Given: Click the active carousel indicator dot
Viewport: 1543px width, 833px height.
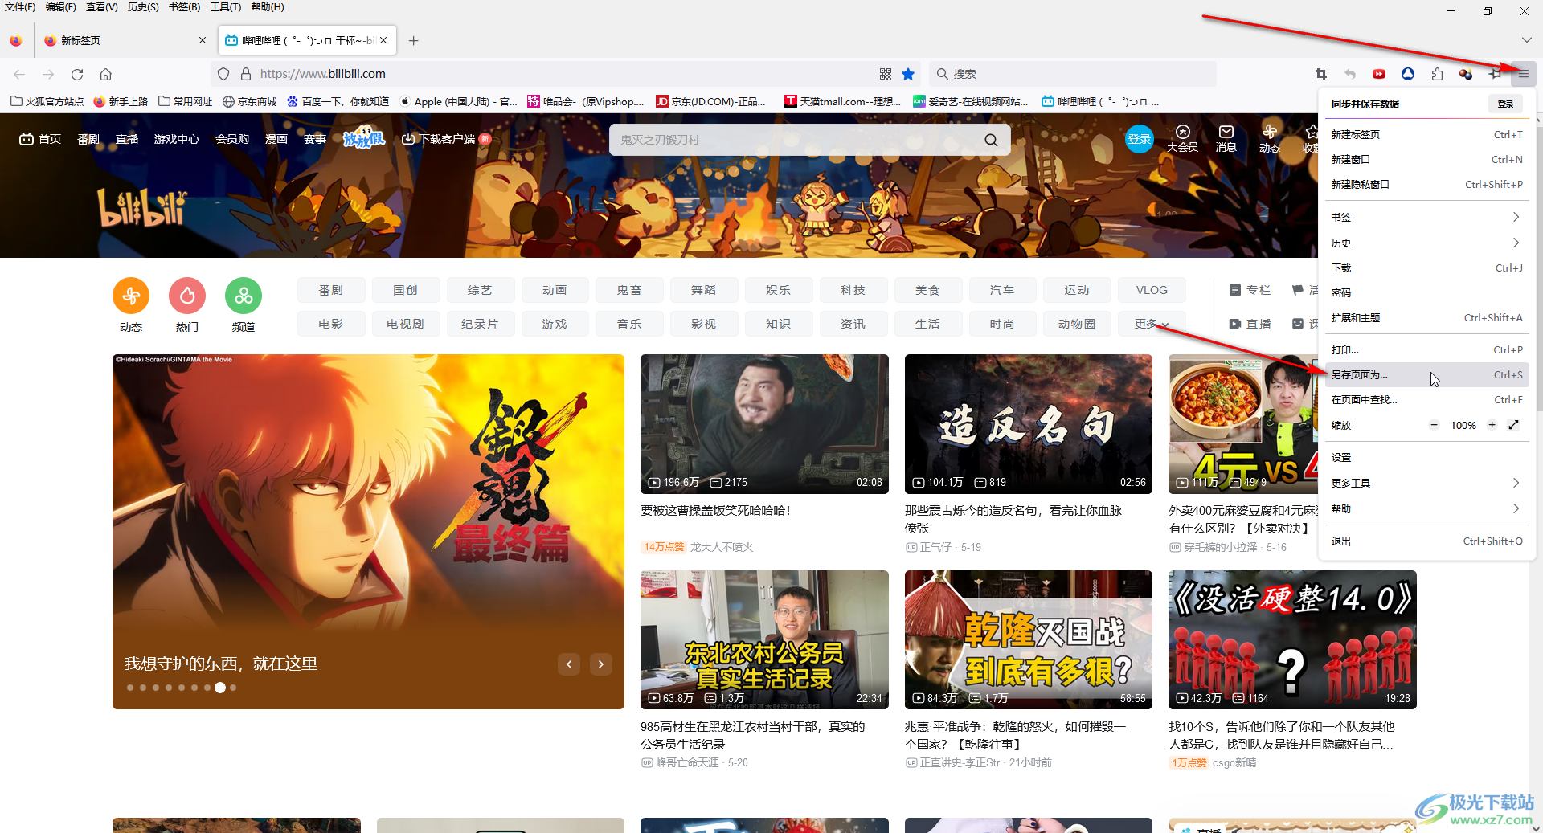Looking at the screenshot, I should pos(220,688).
